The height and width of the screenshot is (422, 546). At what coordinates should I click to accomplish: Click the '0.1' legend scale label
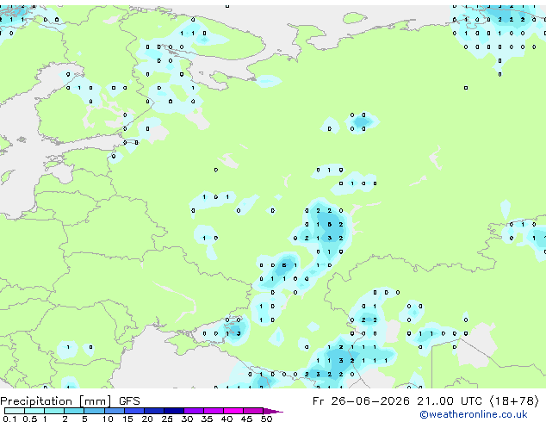click(x=9, y=419)
